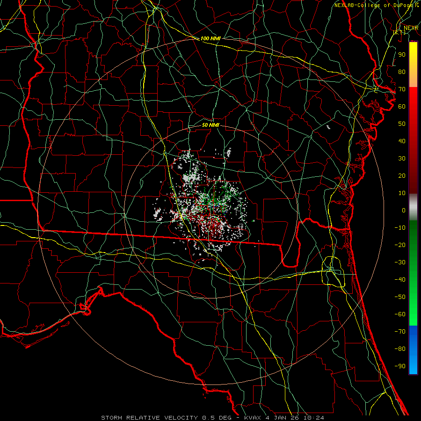Click the 80 value on velocity scale
The width and height of the screenshot is (421, 421).
[402, 72]
